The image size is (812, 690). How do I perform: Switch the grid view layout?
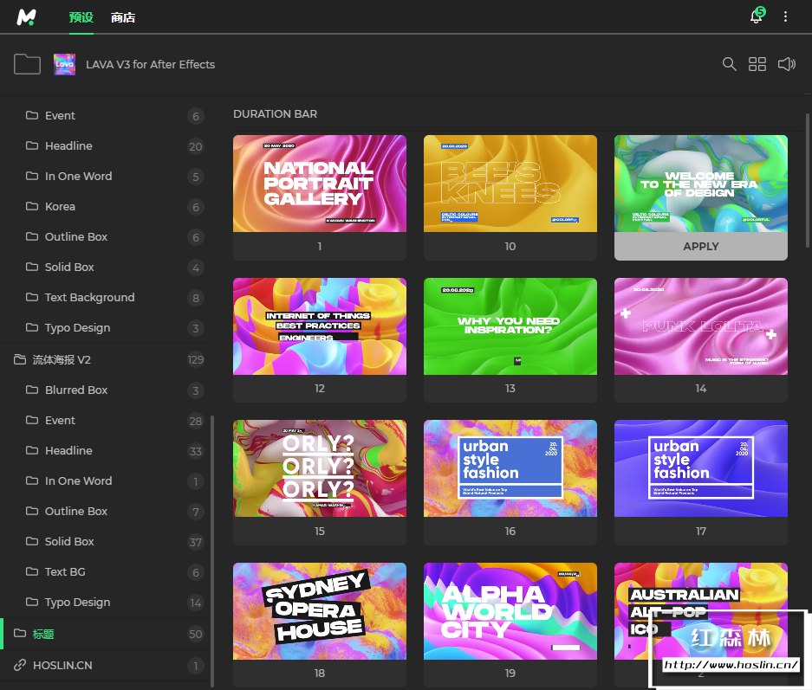757,64
